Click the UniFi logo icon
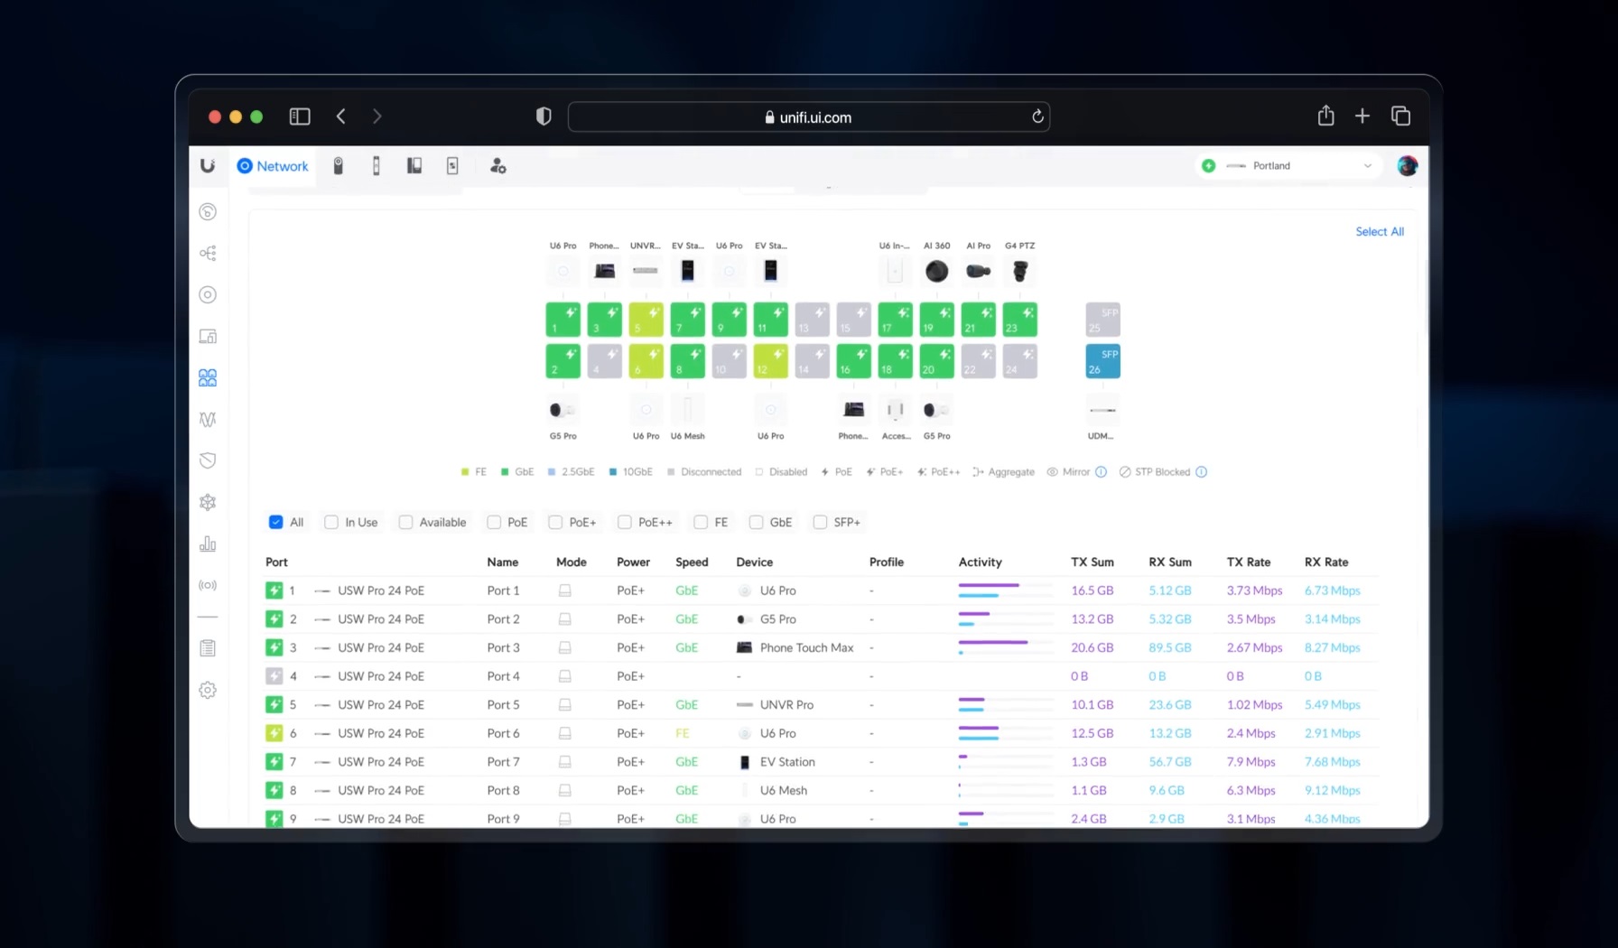 pyautogui.click(x=208, y=166)
